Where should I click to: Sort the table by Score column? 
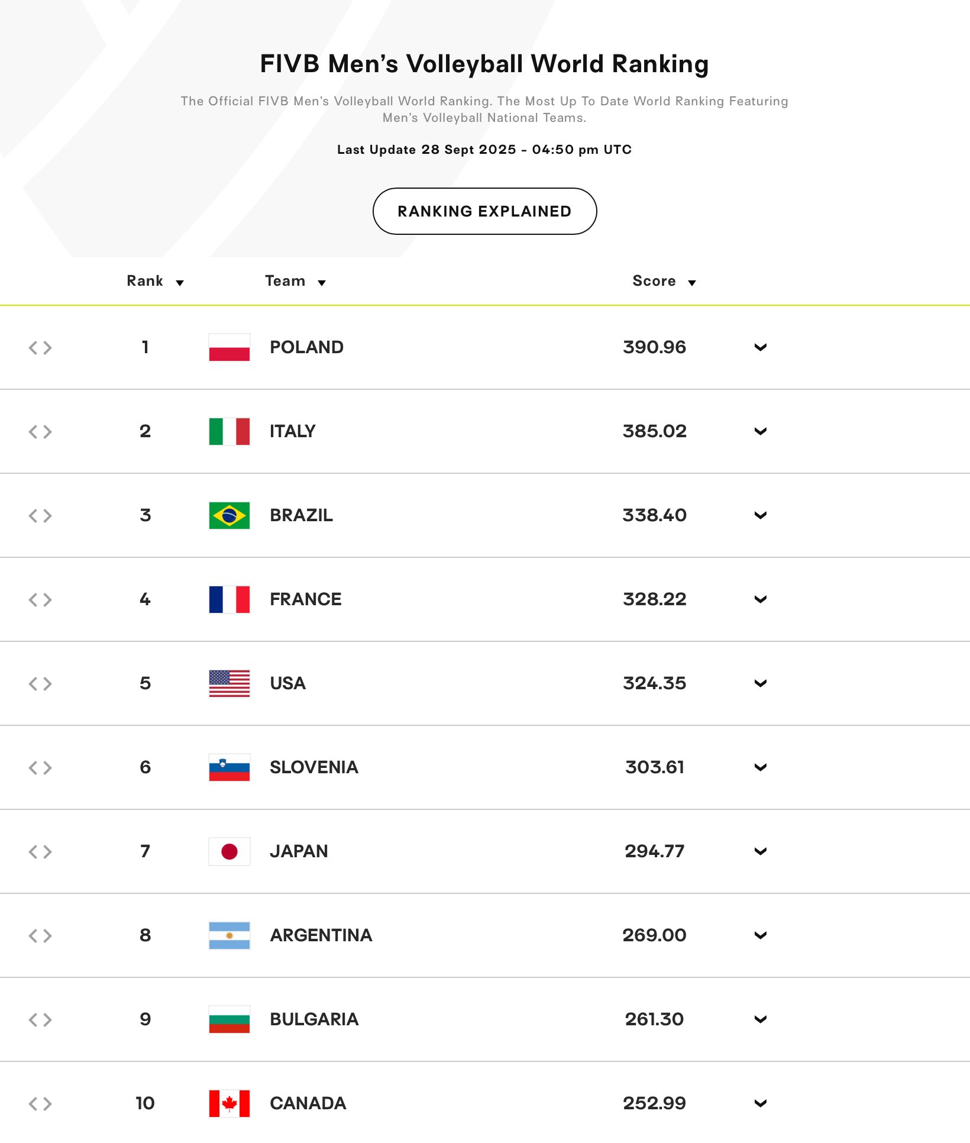pyautogui.click(x=664, y=281)
